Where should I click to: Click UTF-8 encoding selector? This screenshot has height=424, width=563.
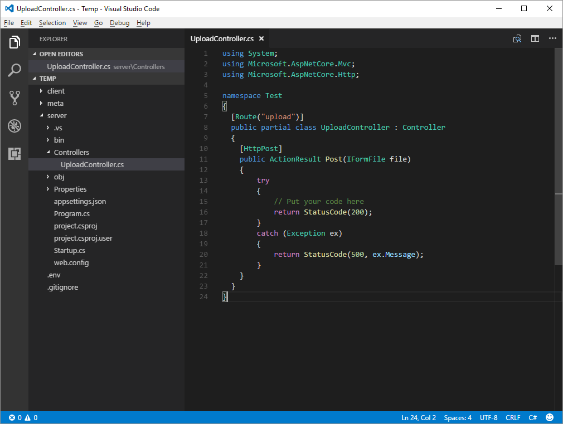(x=489, y=417)
